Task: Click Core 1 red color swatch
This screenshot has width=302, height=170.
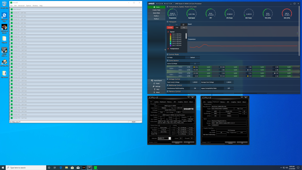Action: (x=170, y=34)
